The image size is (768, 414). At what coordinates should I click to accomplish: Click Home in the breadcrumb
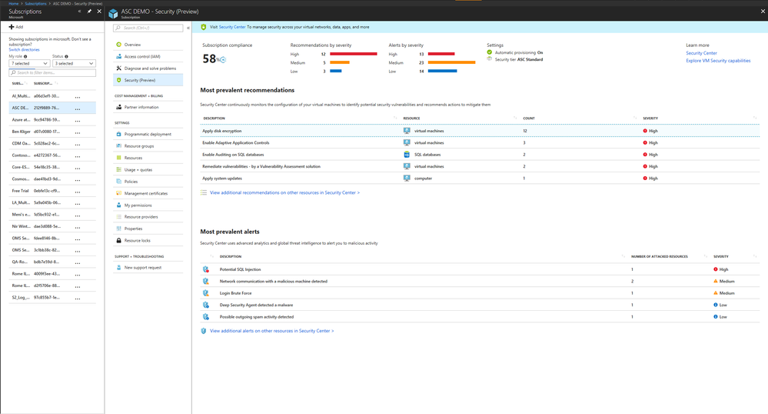(14, 3)
